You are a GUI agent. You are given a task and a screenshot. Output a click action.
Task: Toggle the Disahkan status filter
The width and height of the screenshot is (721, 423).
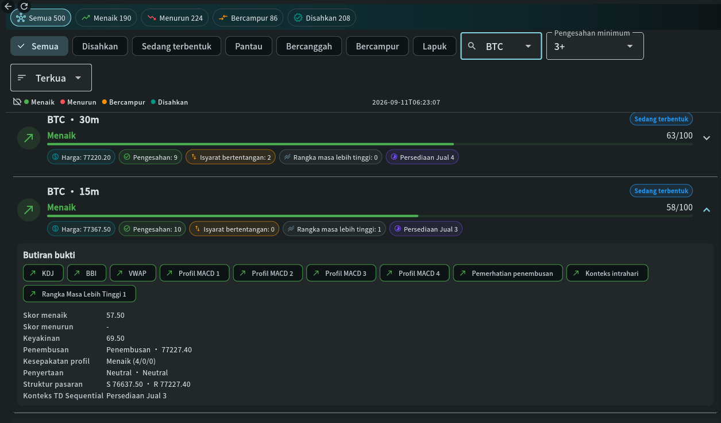[x=100, y=46]
